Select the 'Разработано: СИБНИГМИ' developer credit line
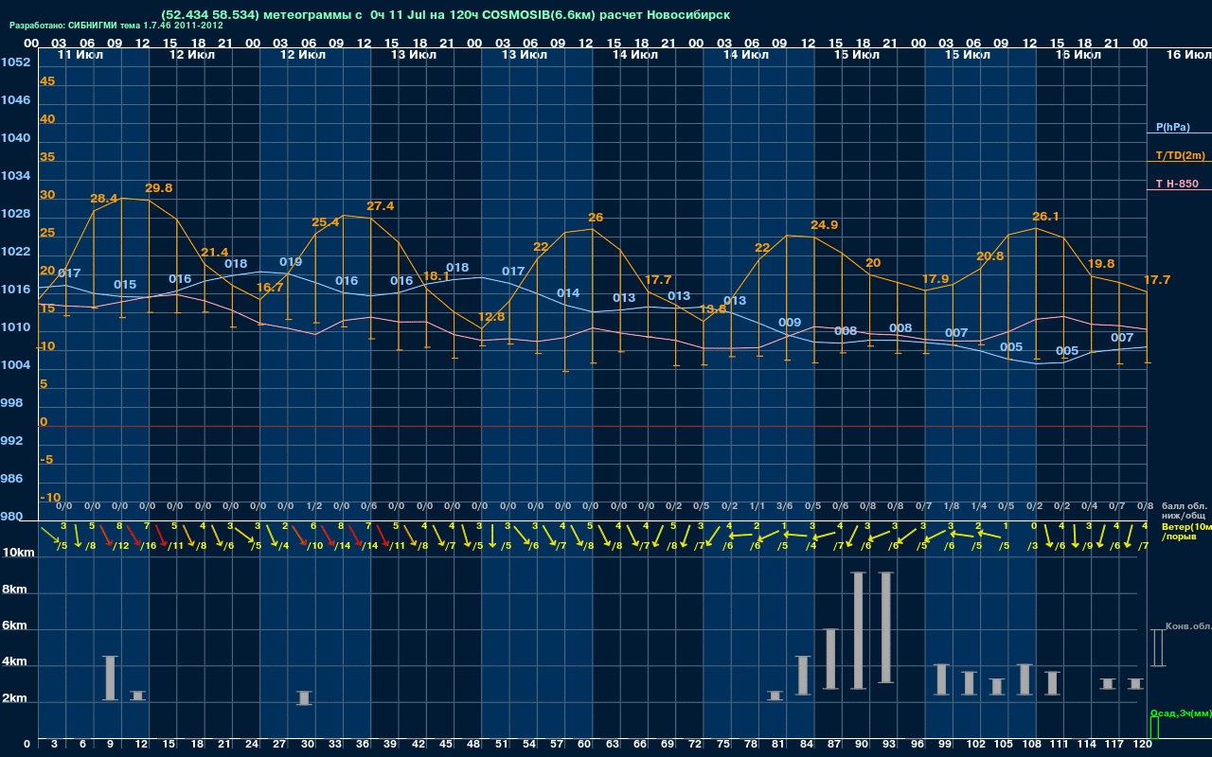 click(116, 26)
